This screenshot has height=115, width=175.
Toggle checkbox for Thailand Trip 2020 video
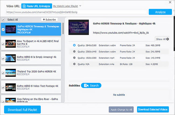(3, 73)
